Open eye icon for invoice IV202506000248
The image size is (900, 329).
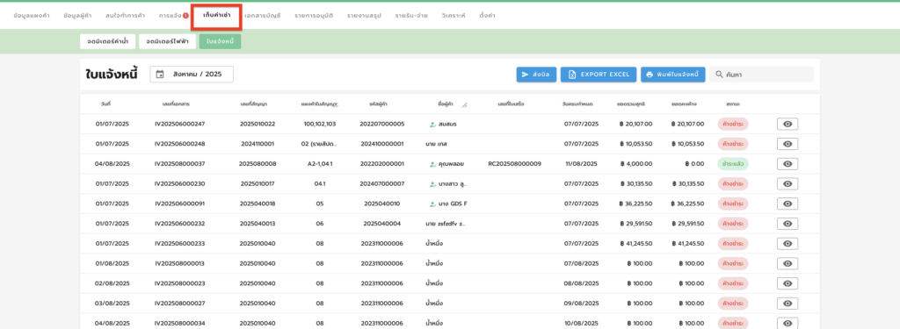pos(787,144)
